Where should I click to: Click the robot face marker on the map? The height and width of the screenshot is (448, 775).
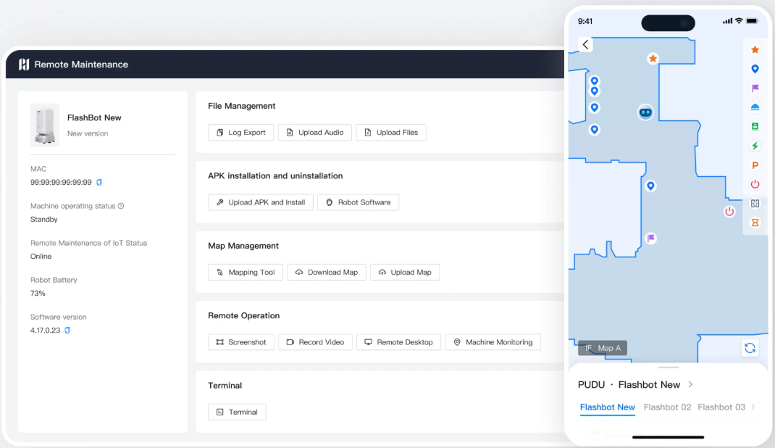(645, 112)
